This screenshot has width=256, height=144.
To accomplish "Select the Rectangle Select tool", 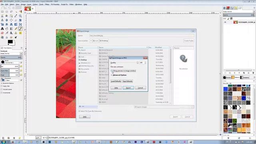I will pos(2,12).
